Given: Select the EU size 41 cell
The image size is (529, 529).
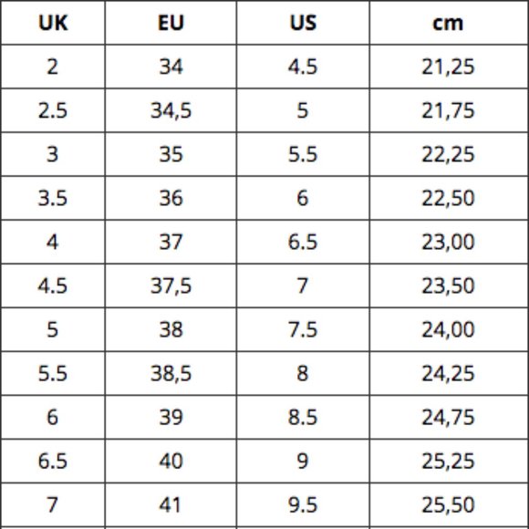Looking at the screenshot, I should pos(171,505).
